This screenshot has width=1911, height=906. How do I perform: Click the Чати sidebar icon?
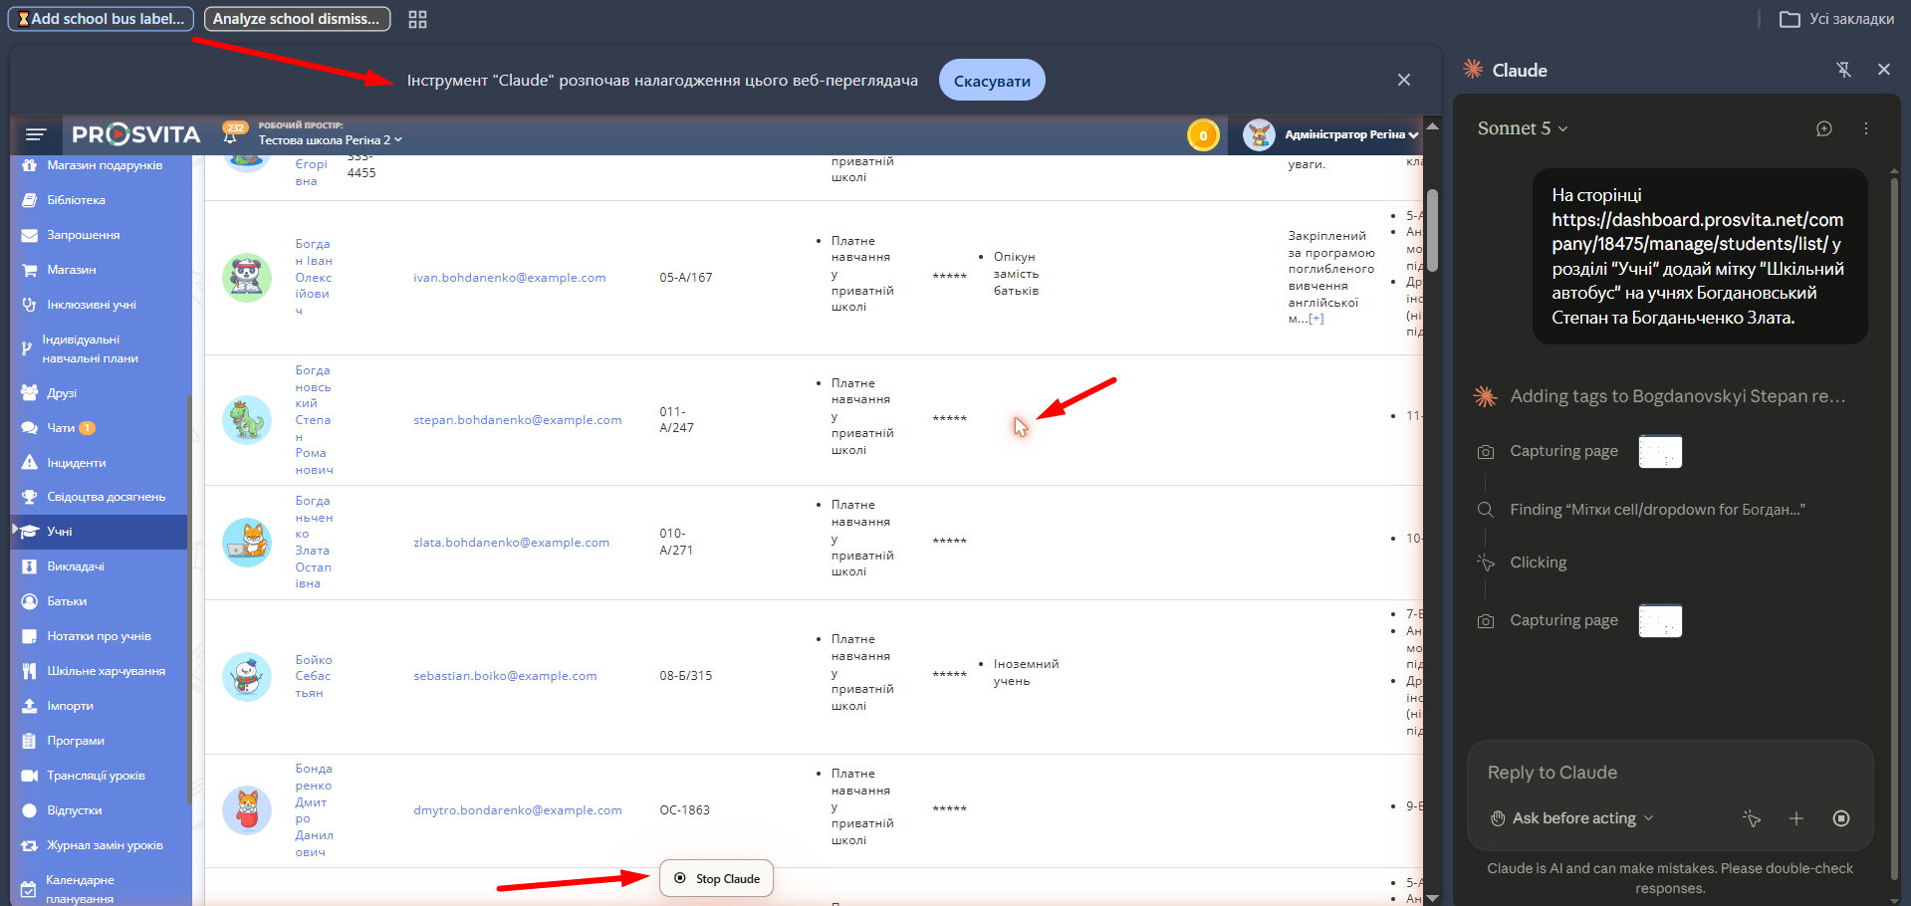30,428
